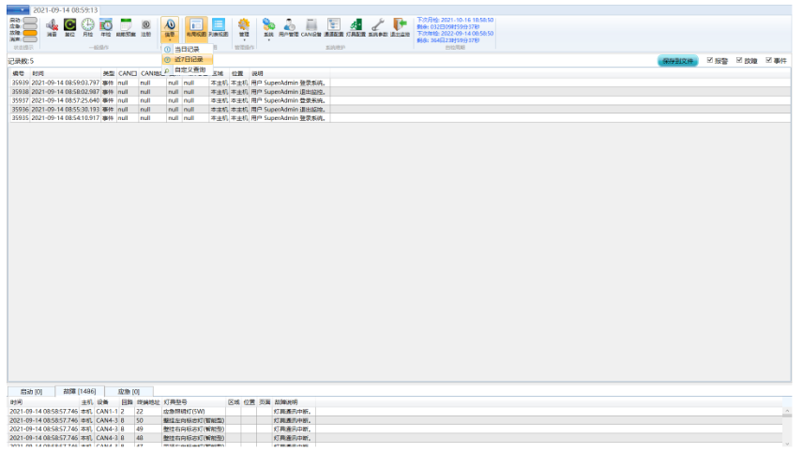803x453 pixels.
Task: Choose 自定义查询 custom query menu item
Action: pos(189,69)
